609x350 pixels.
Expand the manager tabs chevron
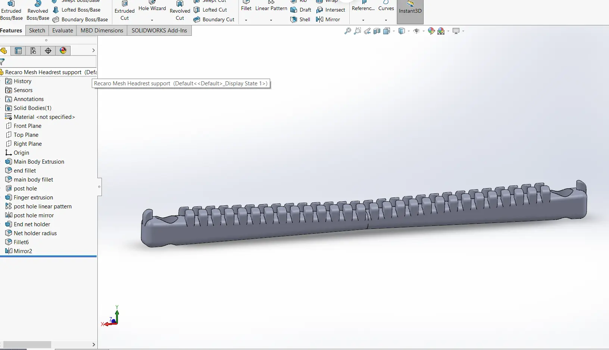tap(93, 51)
